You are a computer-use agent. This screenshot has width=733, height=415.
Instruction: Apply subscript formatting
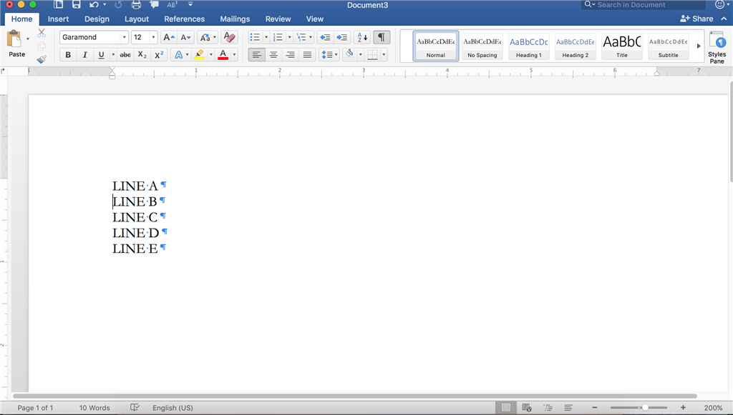click(x=142, y=54)
